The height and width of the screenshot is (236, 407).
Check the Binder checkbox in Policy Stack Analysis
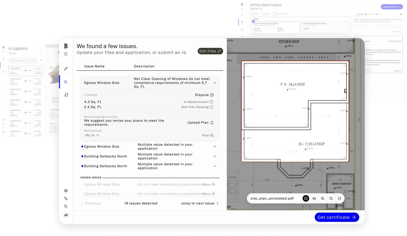pos(263,14)
